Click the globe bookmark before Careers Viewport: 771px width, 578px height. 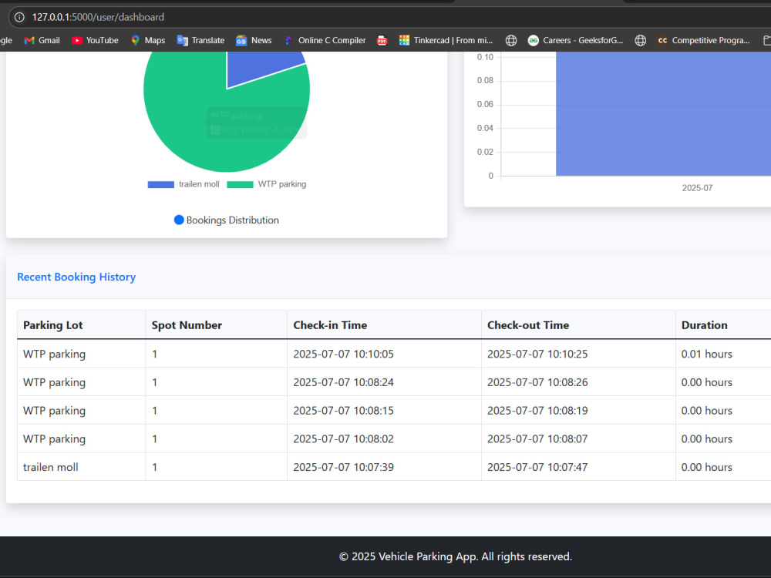[x=511, y=40]
